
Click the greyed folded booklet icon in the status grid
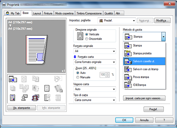click(58, 79)
